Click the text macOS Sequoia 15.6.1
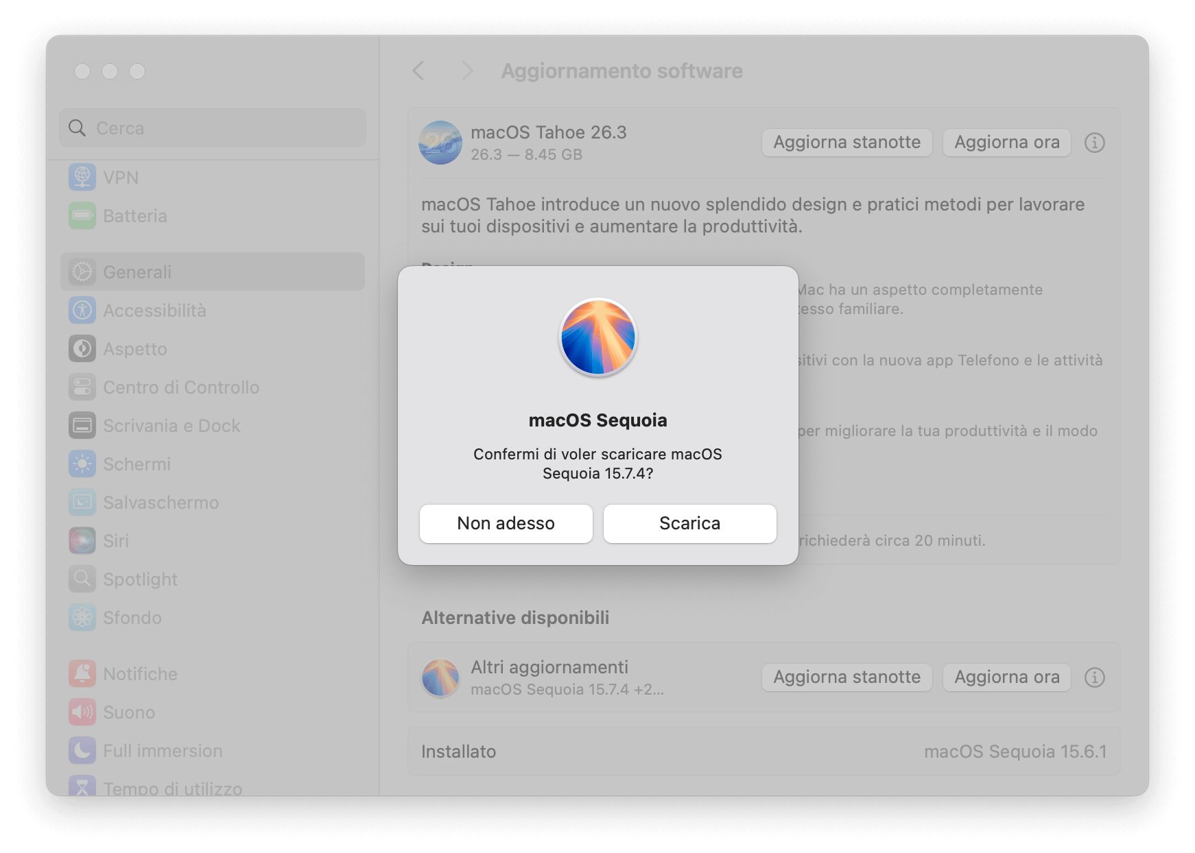The image size is (1195, 853). tap(1015, 752)
